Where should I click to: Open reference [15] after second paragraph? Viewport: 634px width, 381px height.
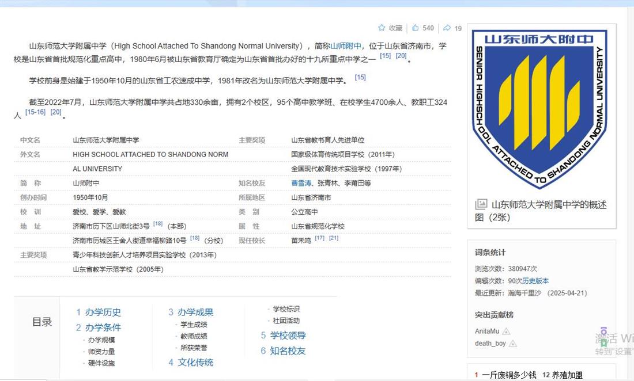360,77
